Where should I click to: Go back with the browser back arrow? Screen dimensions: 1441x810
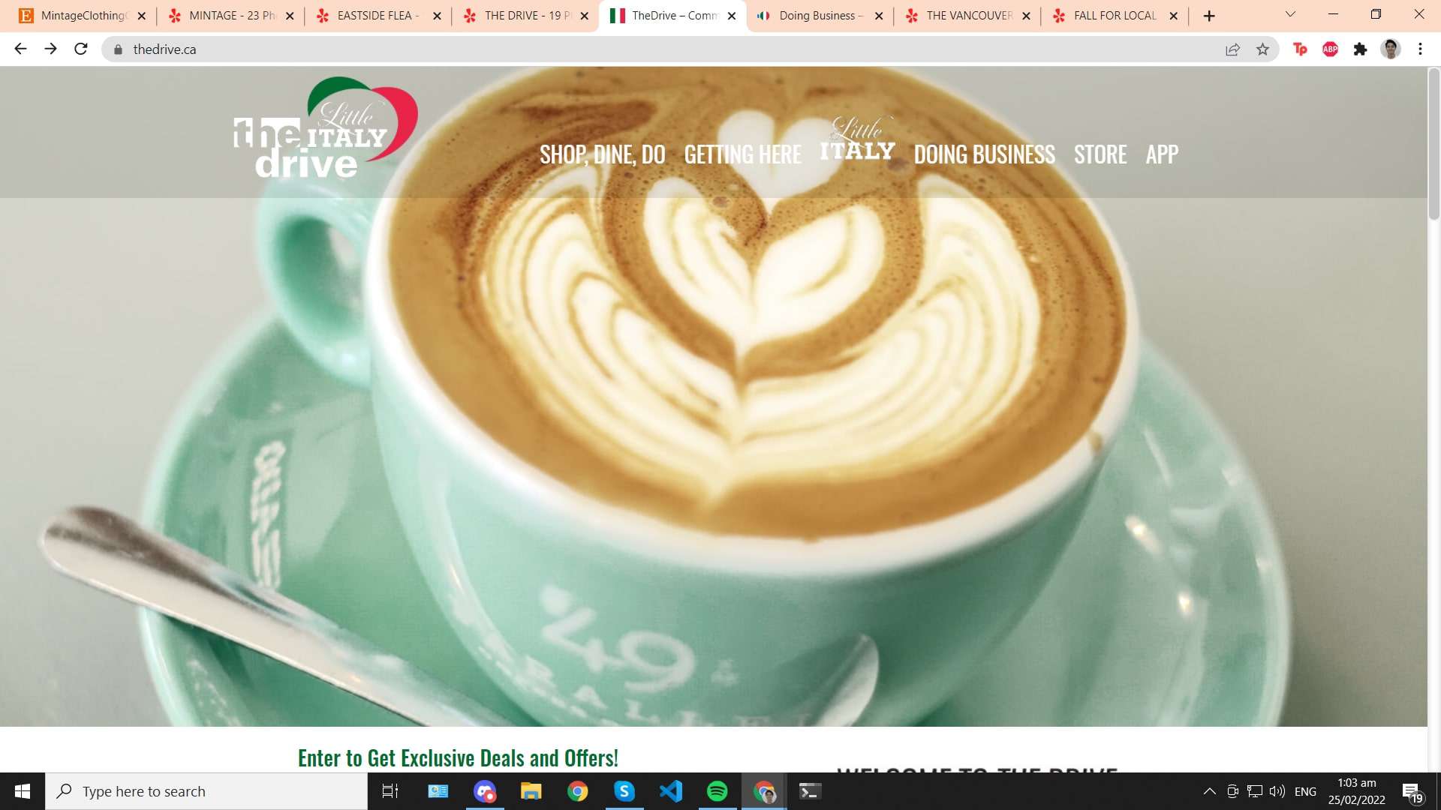(20, 49)
